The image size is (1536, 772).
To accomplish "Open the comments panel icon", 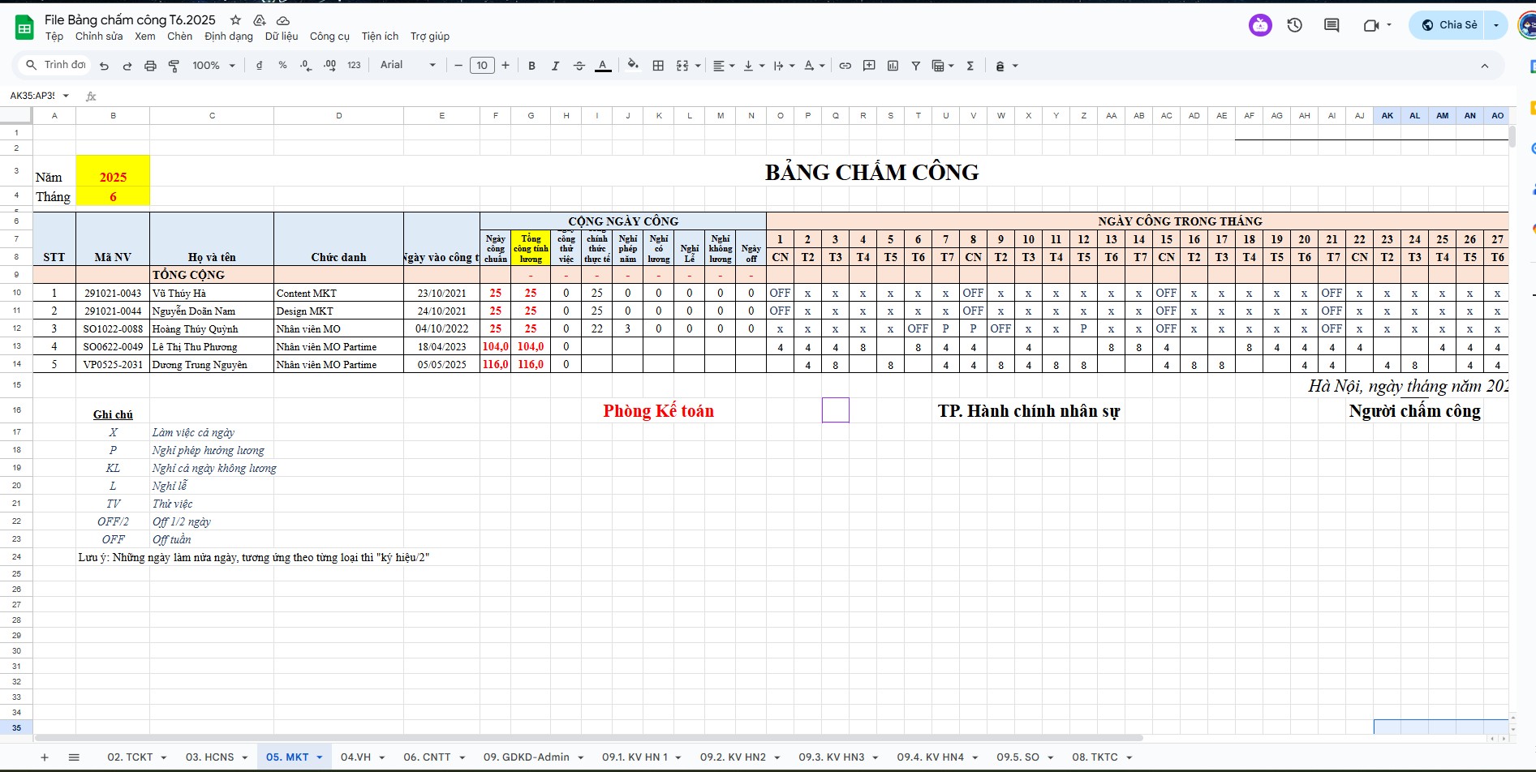I will 1332,25.
